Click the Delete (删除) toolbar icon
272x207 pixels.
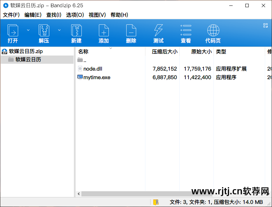pyautogui.click(x=131, y=31)
